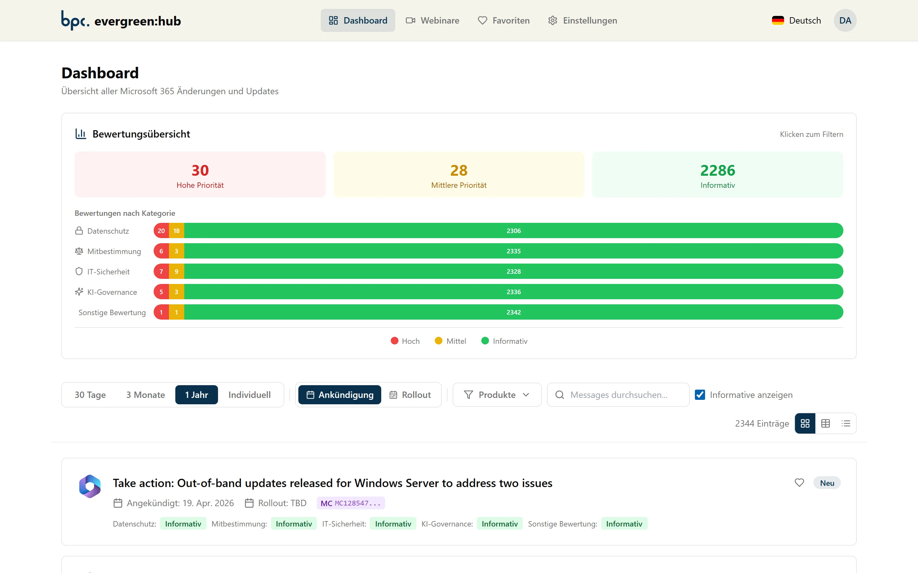Viewport: 918px width, 573px height.
Task: Filter by 2286 Informativ card
Action: [717, 174]
